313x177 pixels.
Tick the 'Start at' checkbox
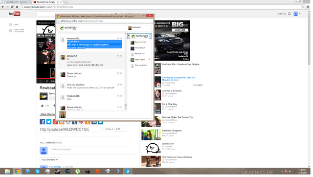pyautogui.click(x=104, y=129)
